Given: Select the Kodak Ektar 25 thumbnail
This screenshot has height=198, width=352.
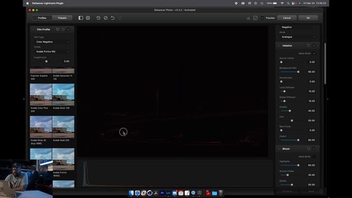Looking at the screenshot, I should [x=41, y=127].
